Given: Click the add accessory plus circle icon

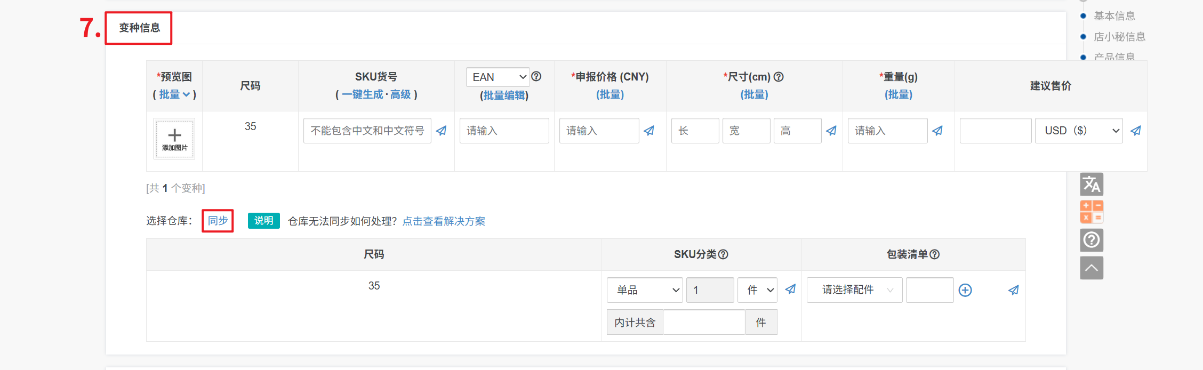Looking at the screenshot, I should (965, 290).
